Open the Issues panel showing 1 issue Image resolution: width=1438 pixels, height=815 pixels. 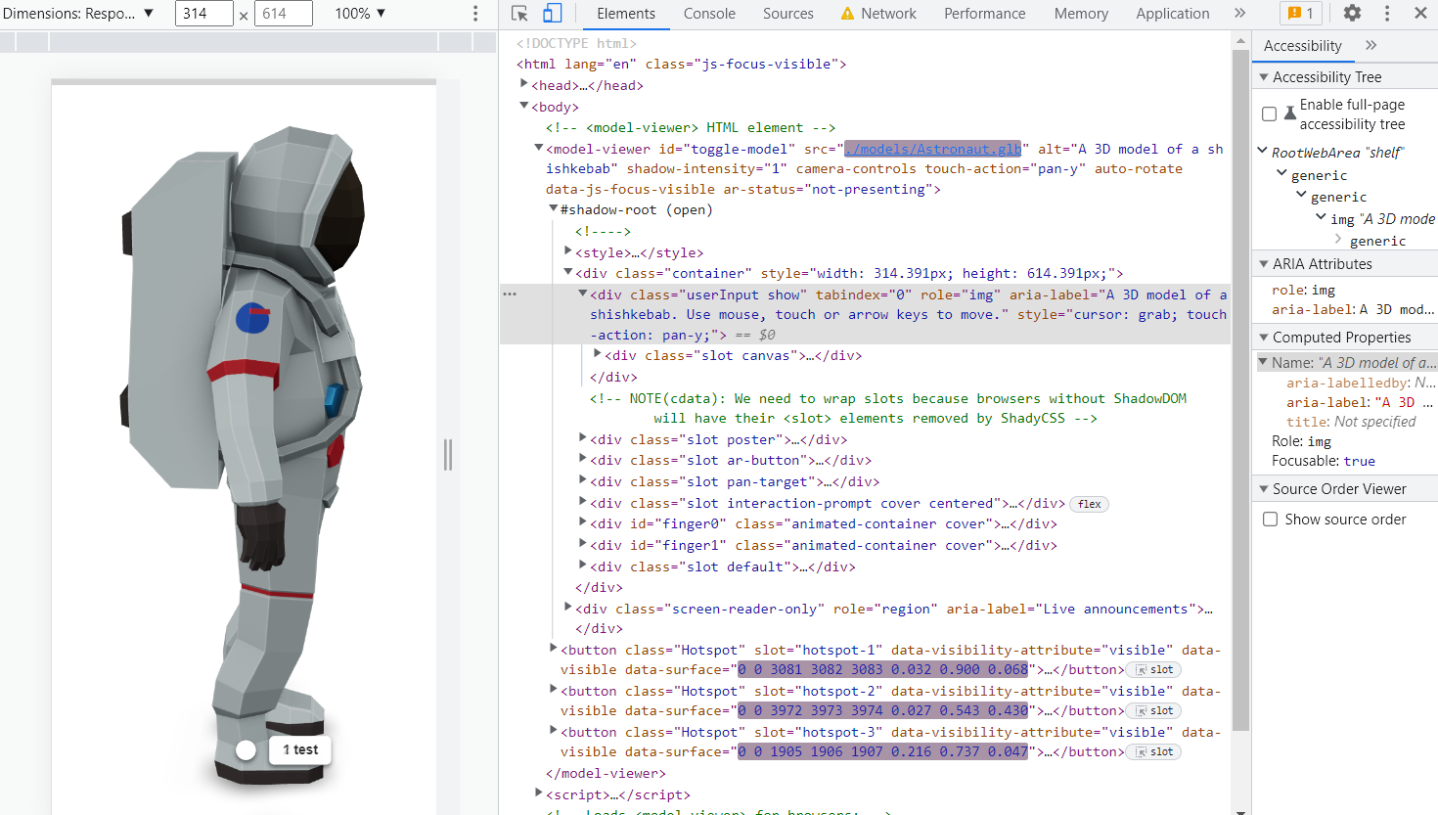point(1300,13)
